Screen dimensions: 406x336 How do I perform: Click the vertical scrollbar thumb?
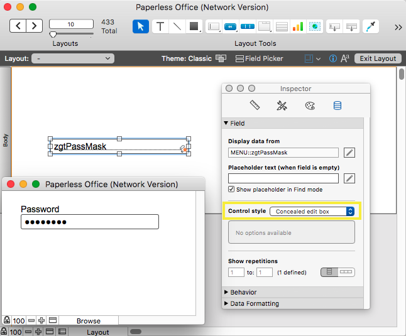click(x=402, y=74)
